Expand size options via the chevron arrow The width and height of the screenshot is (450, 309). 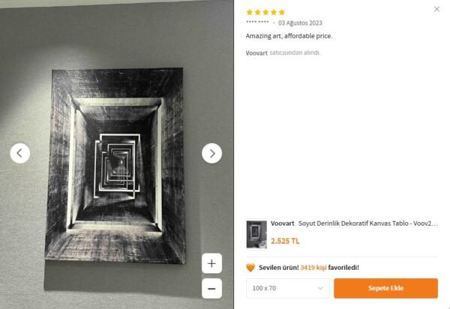tap(320, 288)
